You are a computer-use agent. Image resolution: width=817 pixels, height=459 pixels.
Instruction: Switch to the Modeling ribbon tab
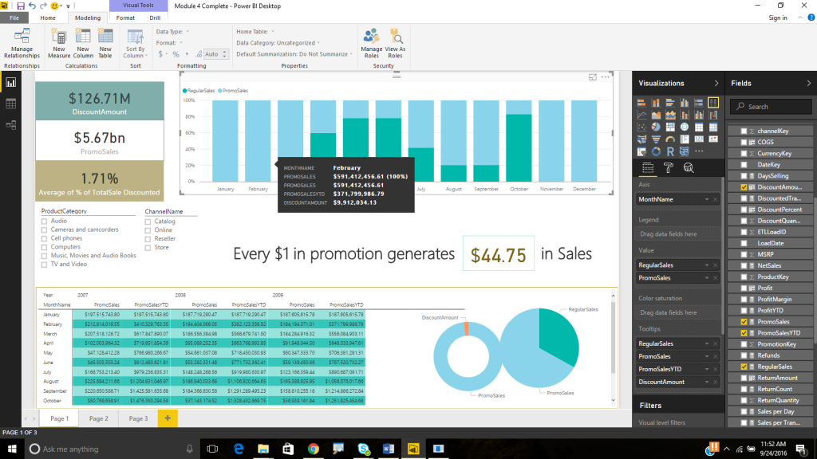89,18
